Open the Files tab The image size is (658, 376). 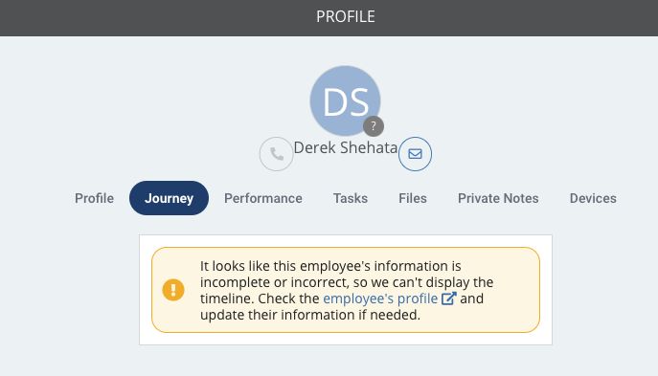point(413,198)
